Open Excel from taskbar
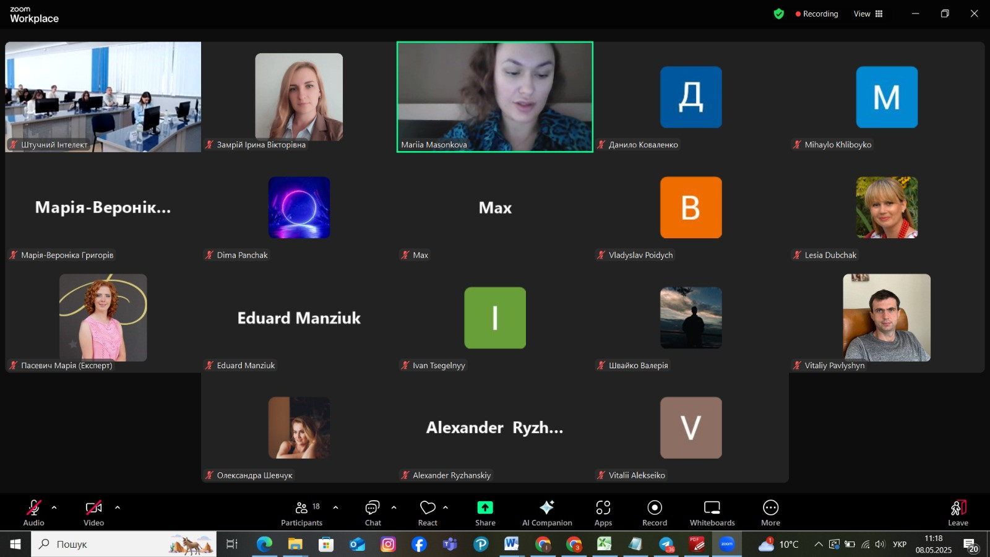This screenshot has width=990, height=557. point(605,544)
